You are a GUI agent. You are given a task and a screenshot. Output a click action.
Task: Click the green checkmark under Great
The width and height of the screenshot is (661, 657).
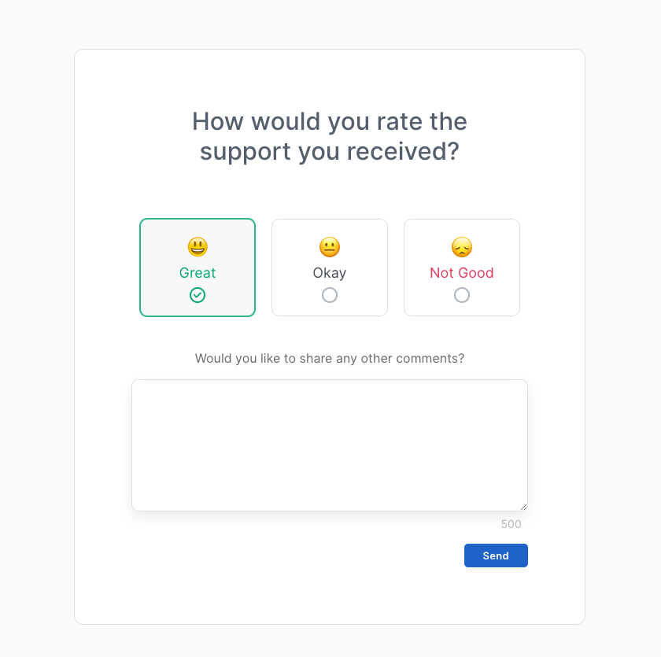click(x=198, y=295)
